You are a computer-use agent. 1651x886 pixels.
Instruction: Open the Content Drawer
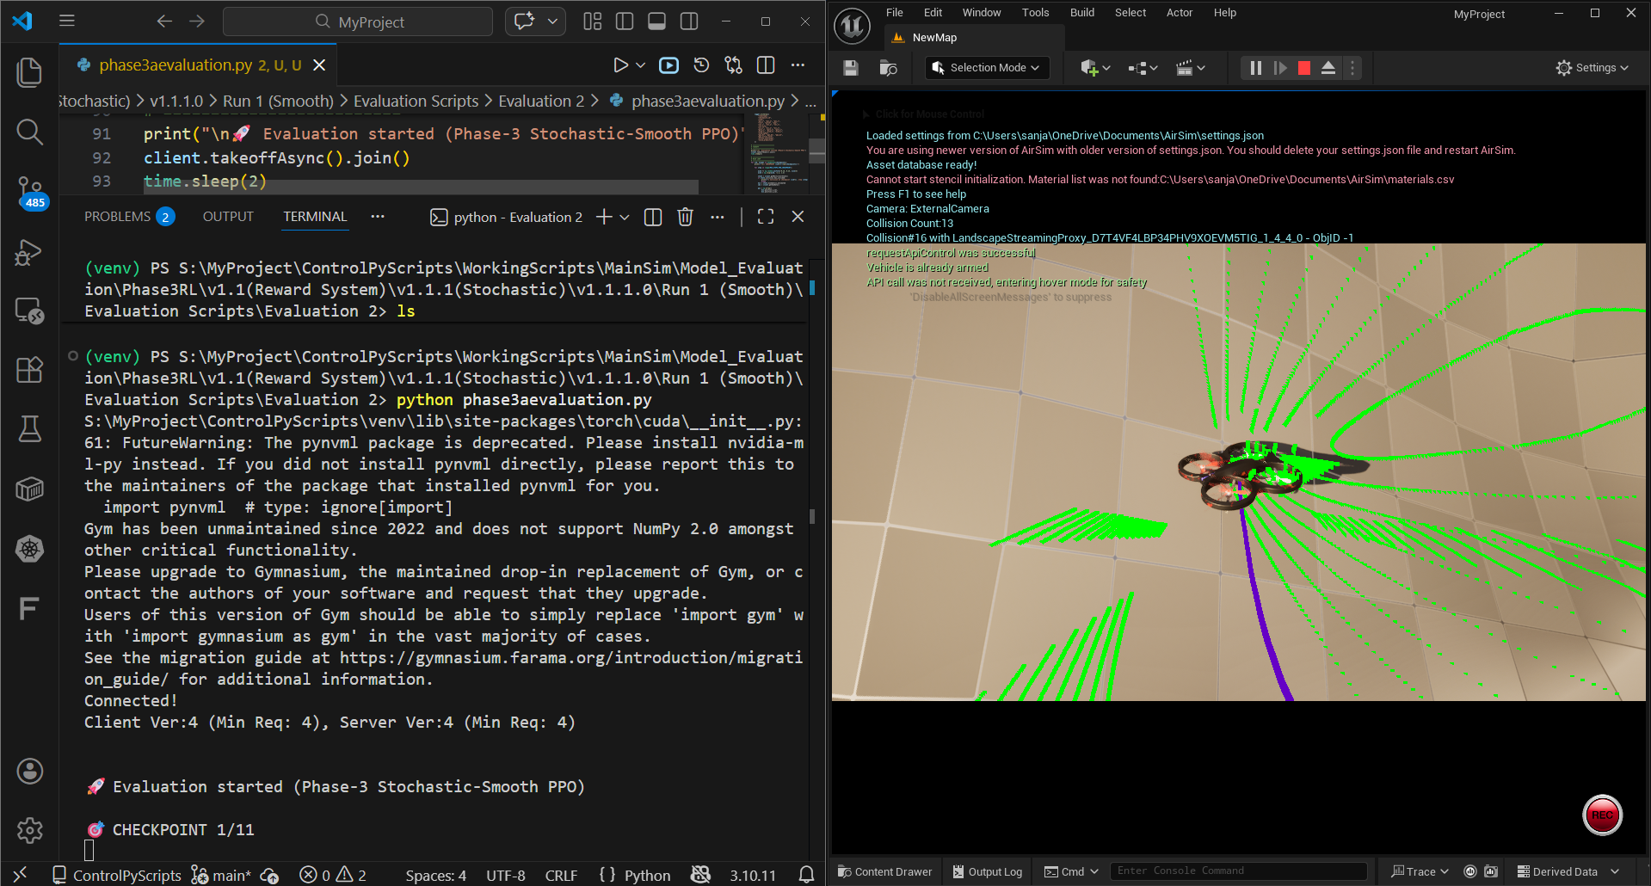coord(884,871)
